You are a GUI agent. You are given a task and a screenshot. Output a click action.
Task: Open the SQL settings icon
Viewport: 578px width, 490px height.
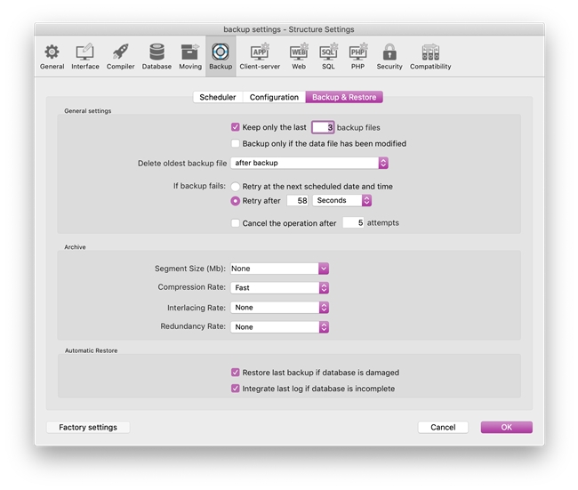[328, 54]
